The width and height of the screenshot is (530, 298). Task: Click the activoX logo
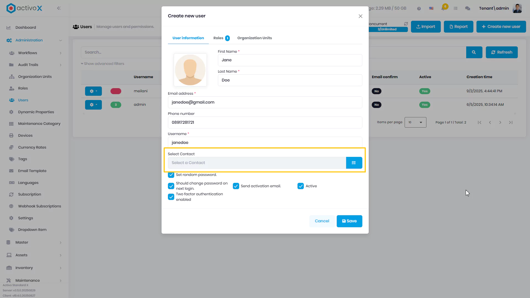pos(24,8)
